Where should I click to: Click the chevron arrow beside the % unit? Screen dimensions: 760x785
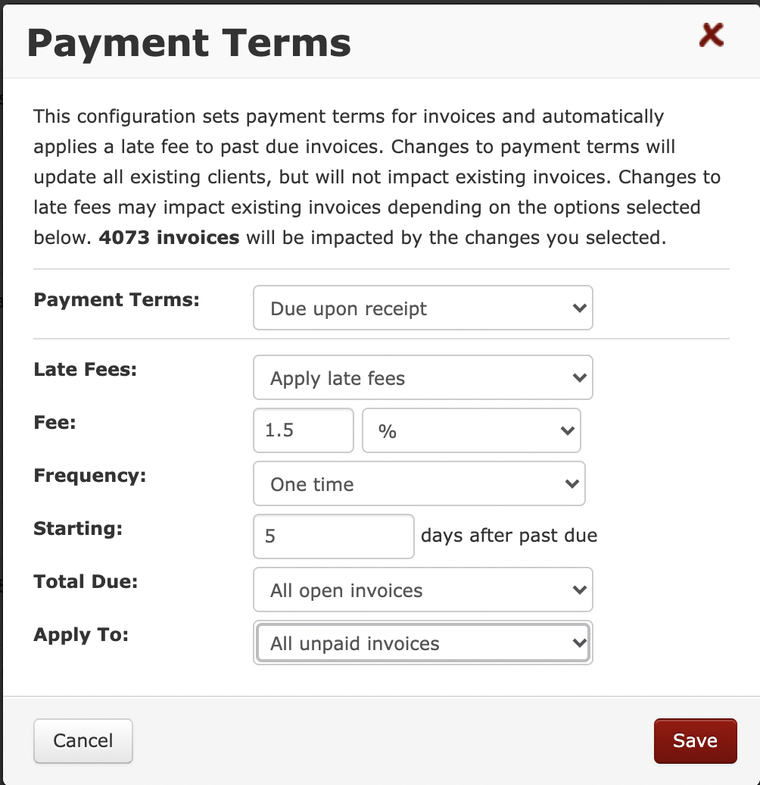point(568,430)
